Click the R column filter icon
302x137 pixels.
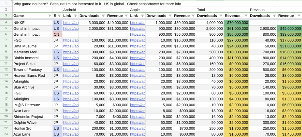[59, 16]
